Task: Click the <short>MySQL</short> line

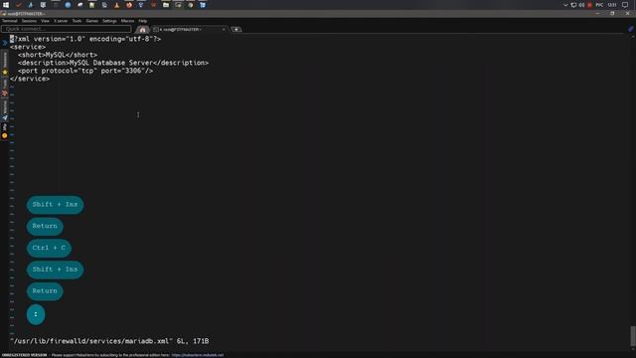Action: click(x=58, y=55)
